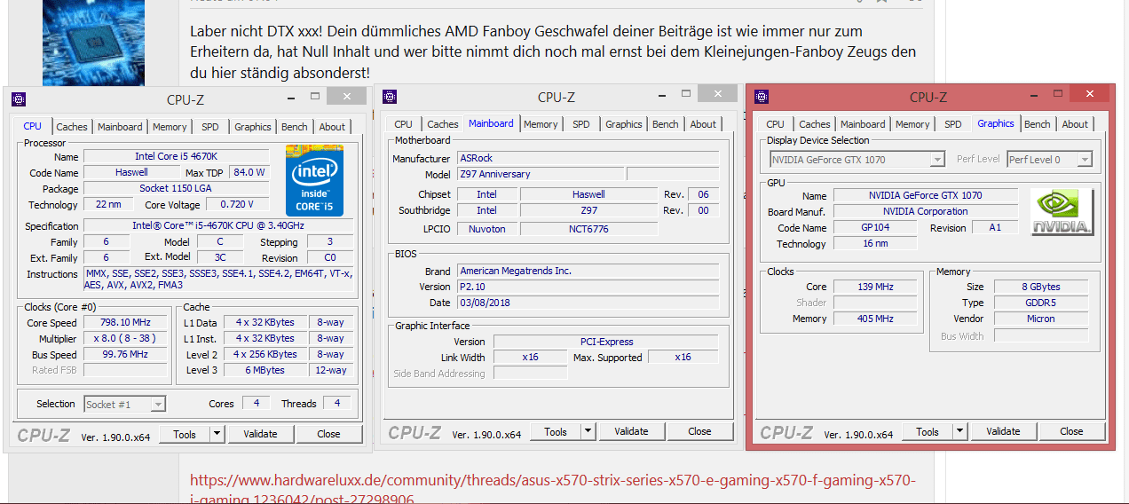Select About tab in the Mainboard window

(703, 124)
